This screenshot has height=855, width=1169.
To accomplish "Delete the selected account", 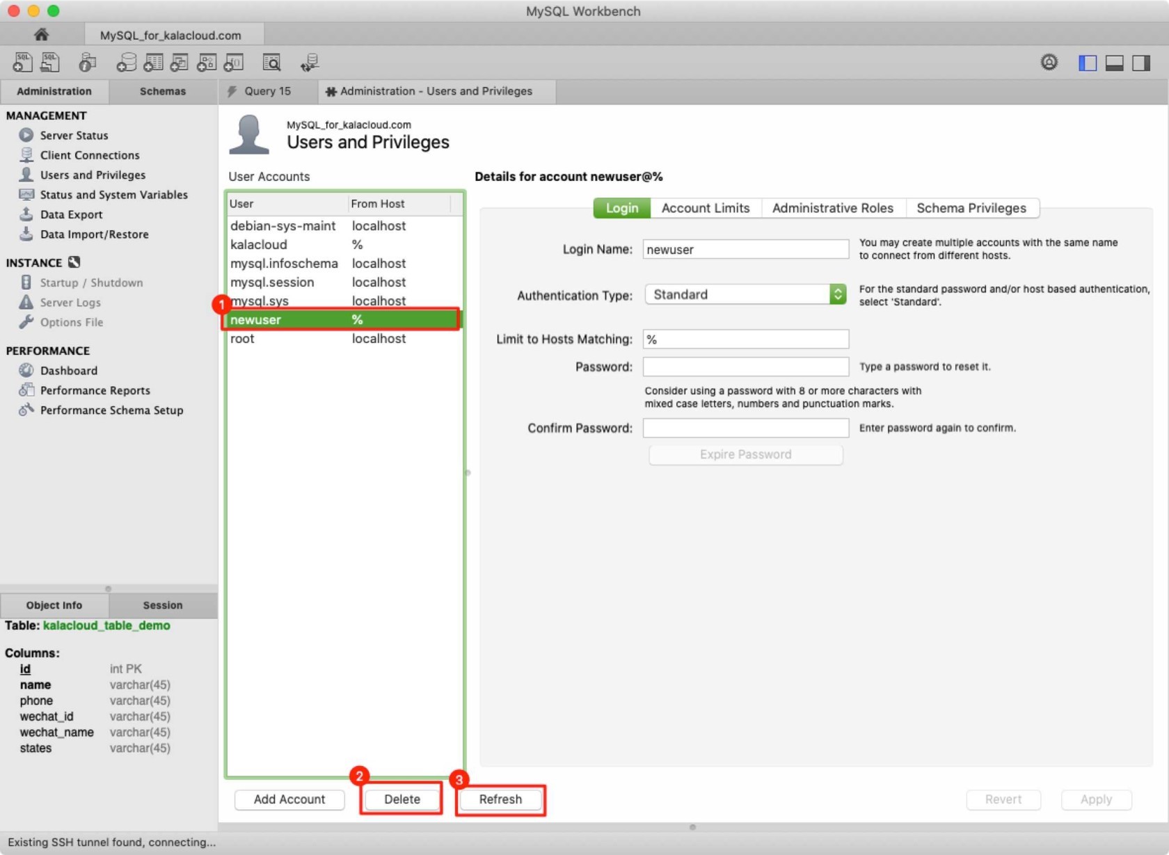I will coord(402,799).
